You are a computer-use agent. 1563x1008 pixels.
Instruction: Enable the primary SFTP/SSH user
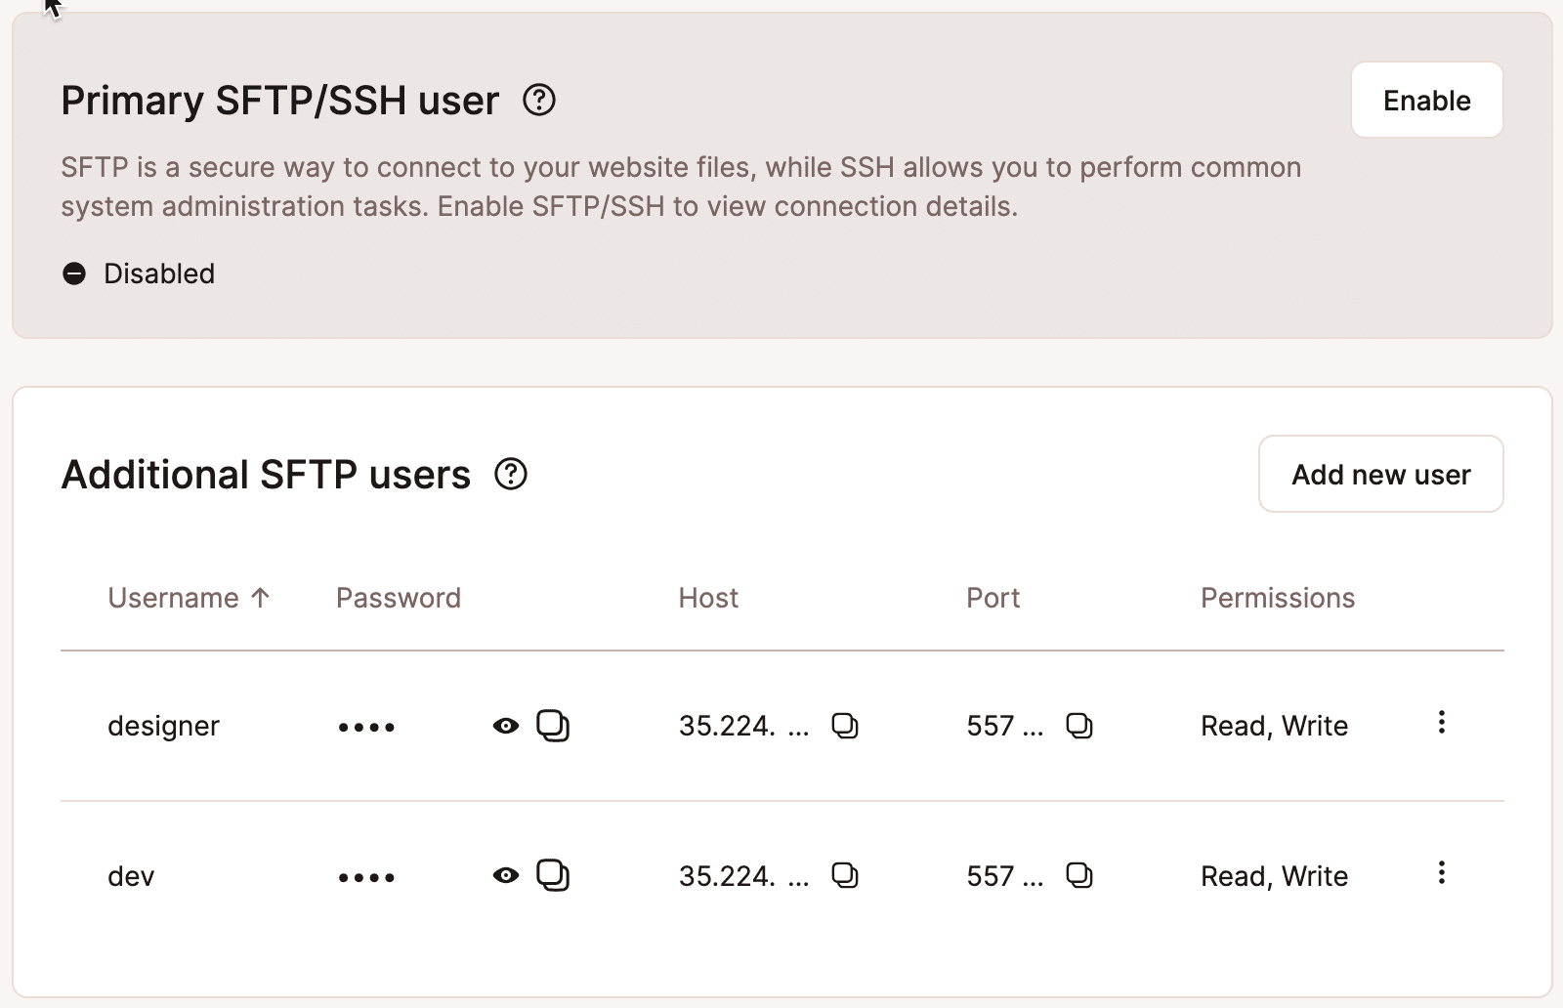[x=1426, y=100]
